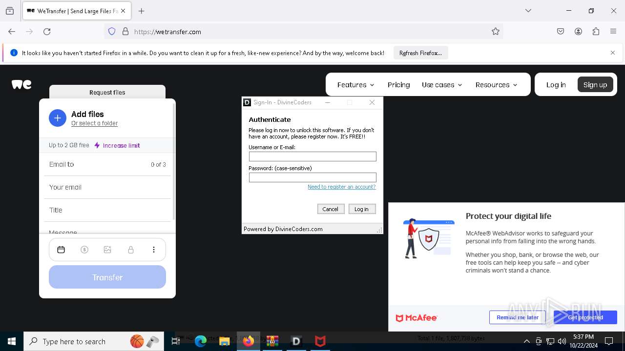Open Task View from the taskbar

tap(176, 341)
